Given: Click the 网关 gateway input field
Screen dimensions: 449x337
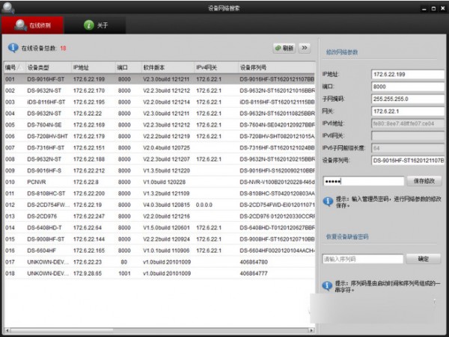Looking at the screenshot, I should (408, 111).
